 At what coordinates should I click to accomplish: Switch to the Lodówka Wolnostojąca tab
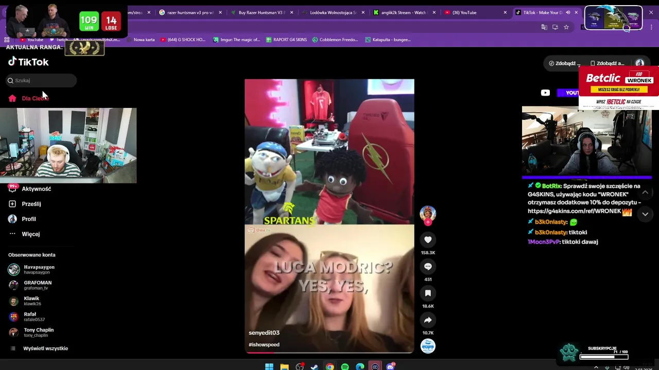tap(332, 12)
